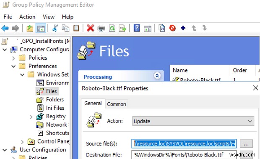Select Computer Configuration tree item
The width and height of the screenshot is (260, 159).
(44, 49)
